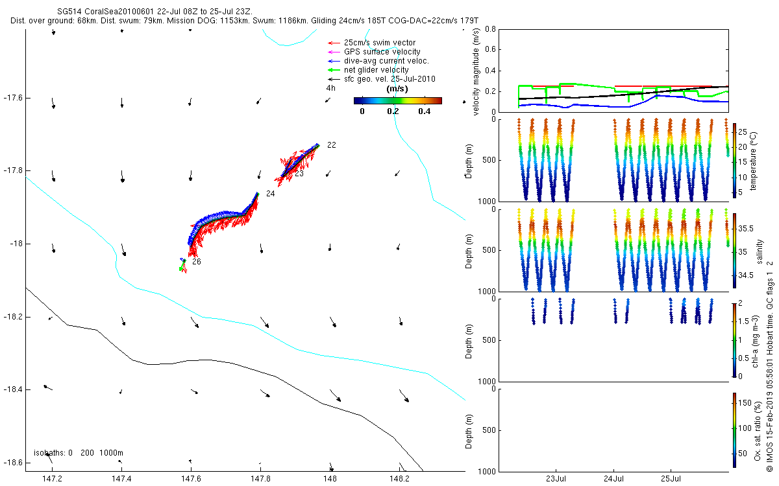Click the '25cm/s swim vector' legend text

pyautogui.click(x=380, y=43)
